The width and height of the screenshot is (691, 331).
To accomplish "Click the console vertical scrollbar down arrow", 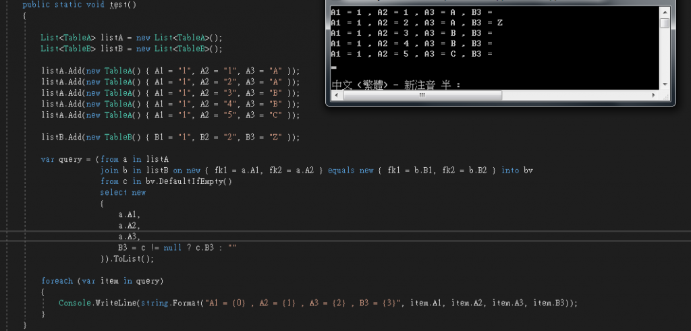I will tap(665, 84).
